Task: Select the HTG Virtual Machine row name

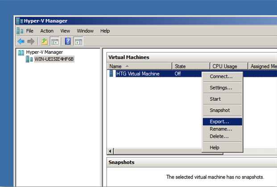Action: coord(138,74)
